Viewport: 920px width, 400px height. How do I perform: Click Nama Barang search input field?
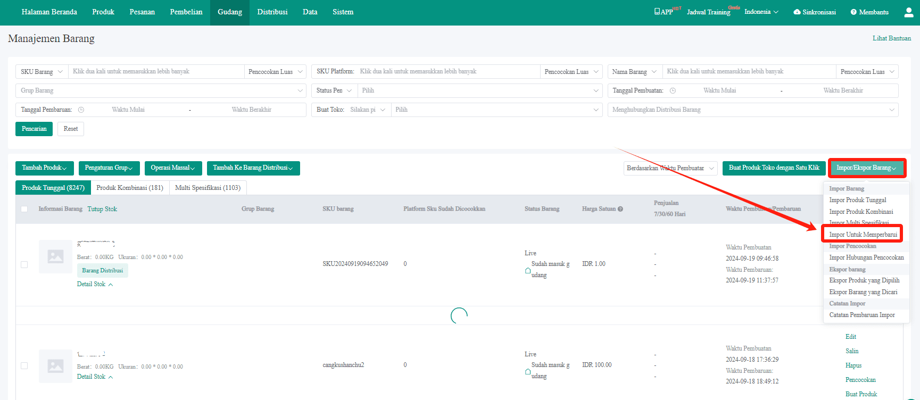pyautogui.click(x=749, y=71)
